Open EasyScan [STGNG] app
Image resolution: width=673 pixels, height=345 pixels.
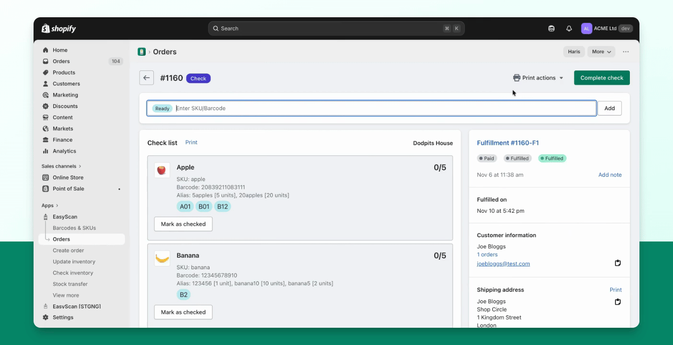77,306
